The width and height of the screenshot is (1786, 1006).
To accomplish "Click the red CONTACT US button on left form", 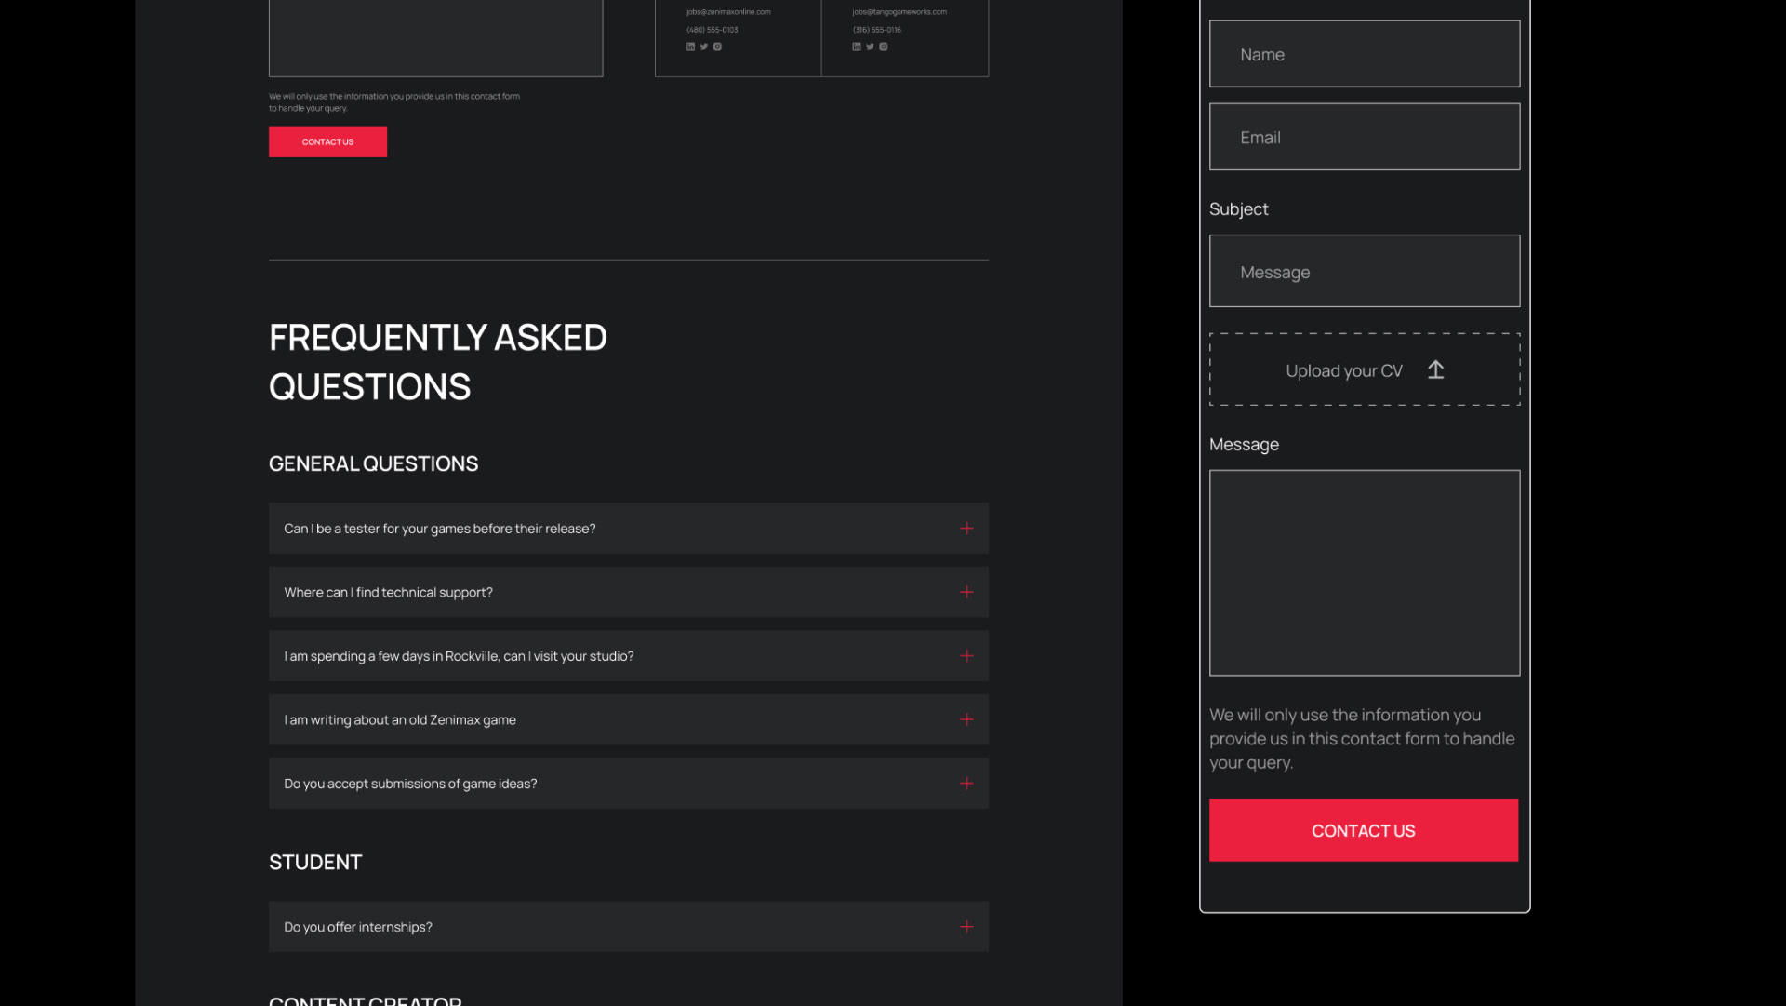I will coord(327,141).
